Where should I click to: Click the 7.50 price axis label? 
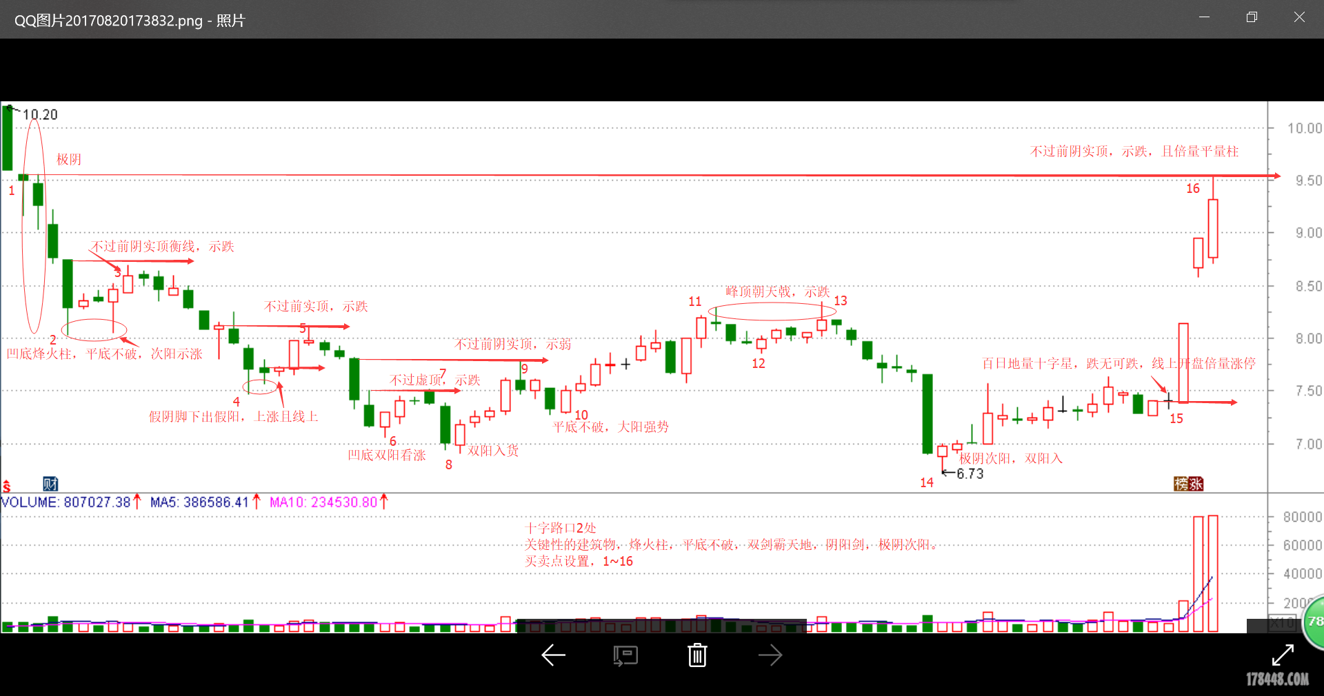(1308, 391)
